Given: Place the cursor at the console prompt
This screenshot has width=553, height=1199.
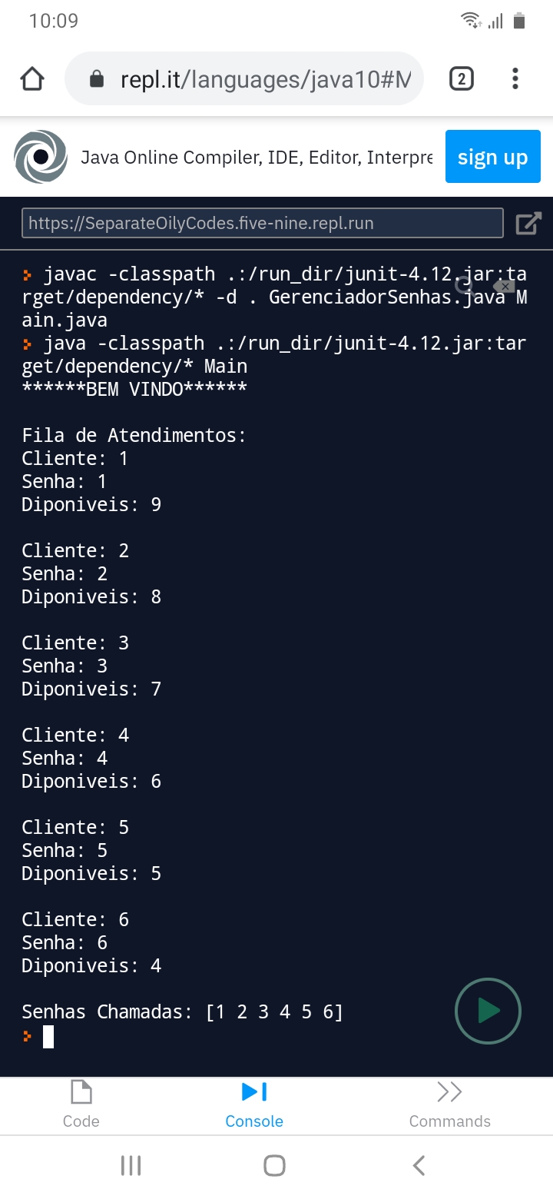Looking at the screenshot, I should point(48,1037).
